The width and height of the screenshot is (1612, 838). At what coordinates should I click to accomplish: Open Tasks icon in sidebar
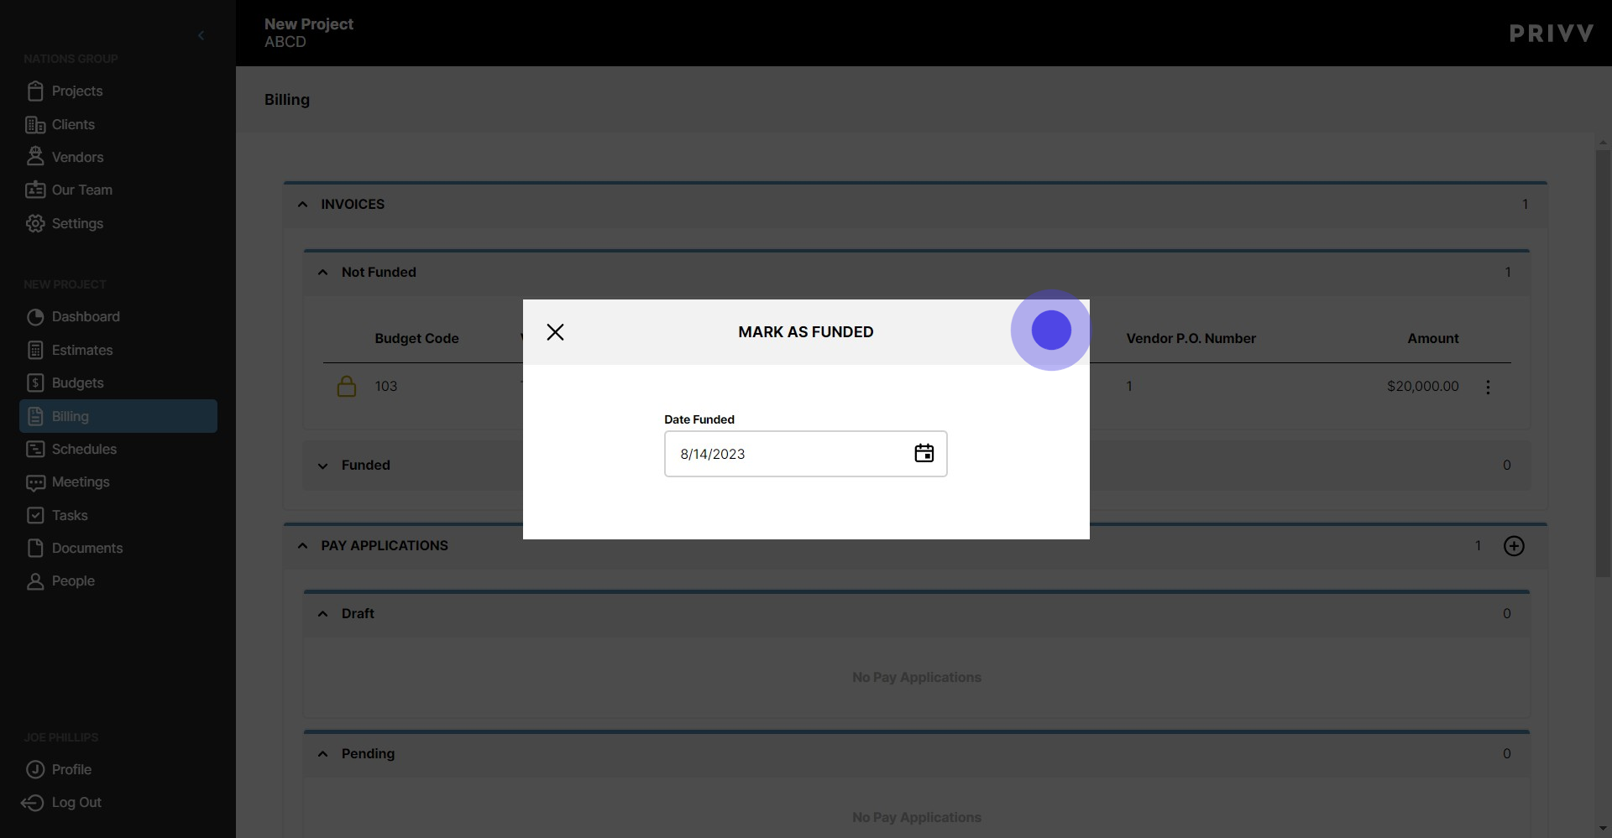(x=35, y=515)
